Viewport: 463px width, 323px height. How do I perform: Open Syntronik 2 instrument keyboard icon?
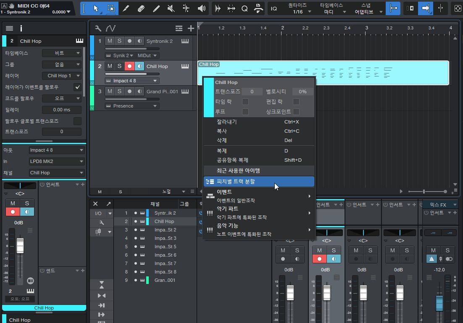pos(185,41)
